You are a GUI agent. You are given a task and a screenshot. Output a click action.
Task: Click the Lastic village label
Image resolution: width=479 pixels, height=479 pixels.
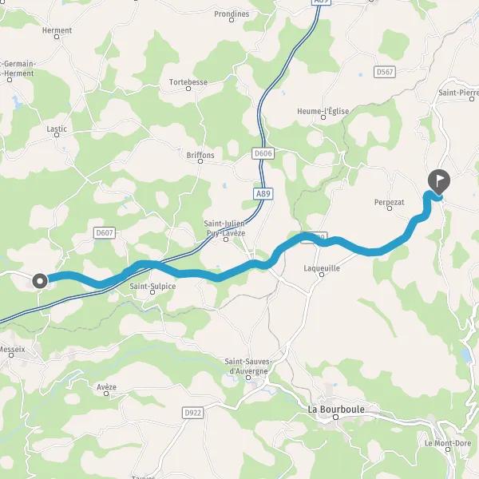click(x=57, y=129)
